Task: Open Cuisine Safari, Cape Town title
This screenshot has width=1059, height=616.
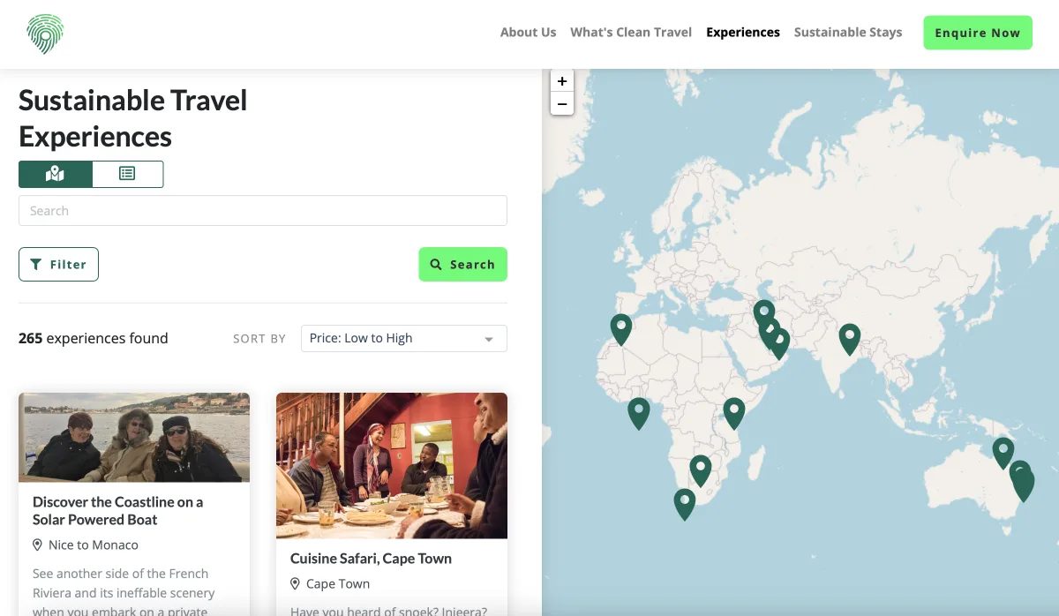Action: (371, 559)
